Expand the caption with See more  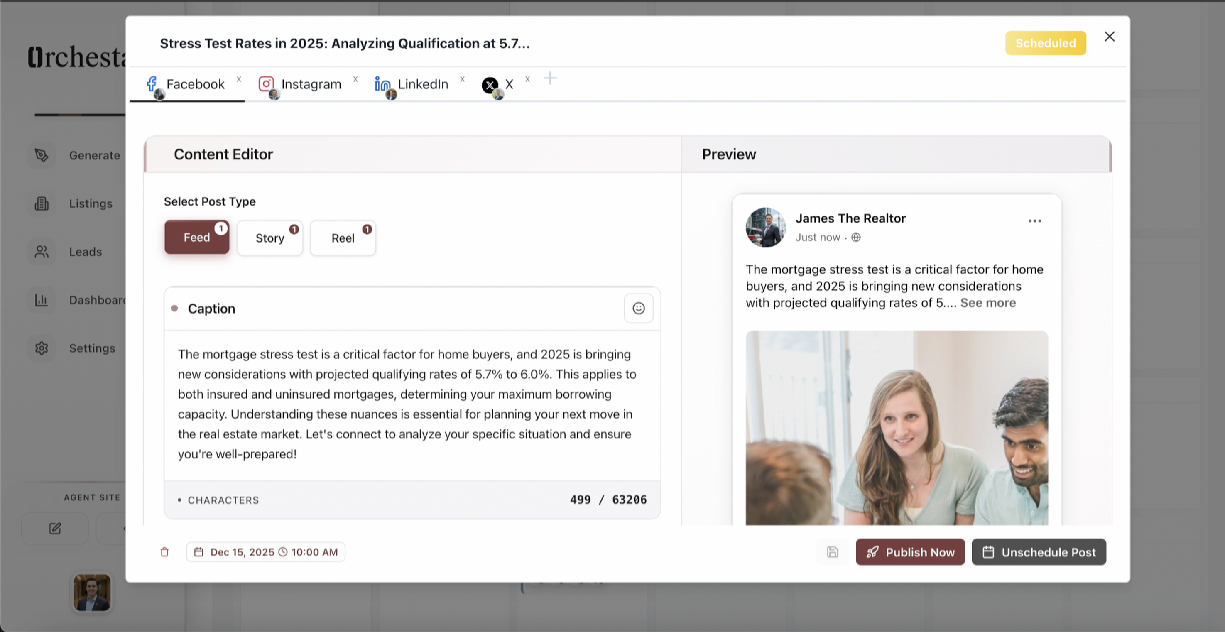click(988, 303)
